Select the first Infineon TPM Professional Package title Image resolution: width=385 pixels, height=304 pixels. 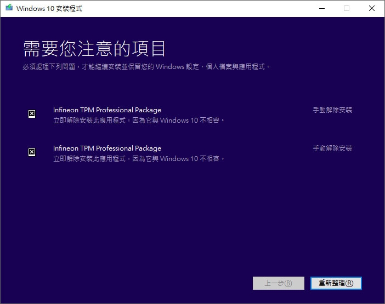point(107,110)
